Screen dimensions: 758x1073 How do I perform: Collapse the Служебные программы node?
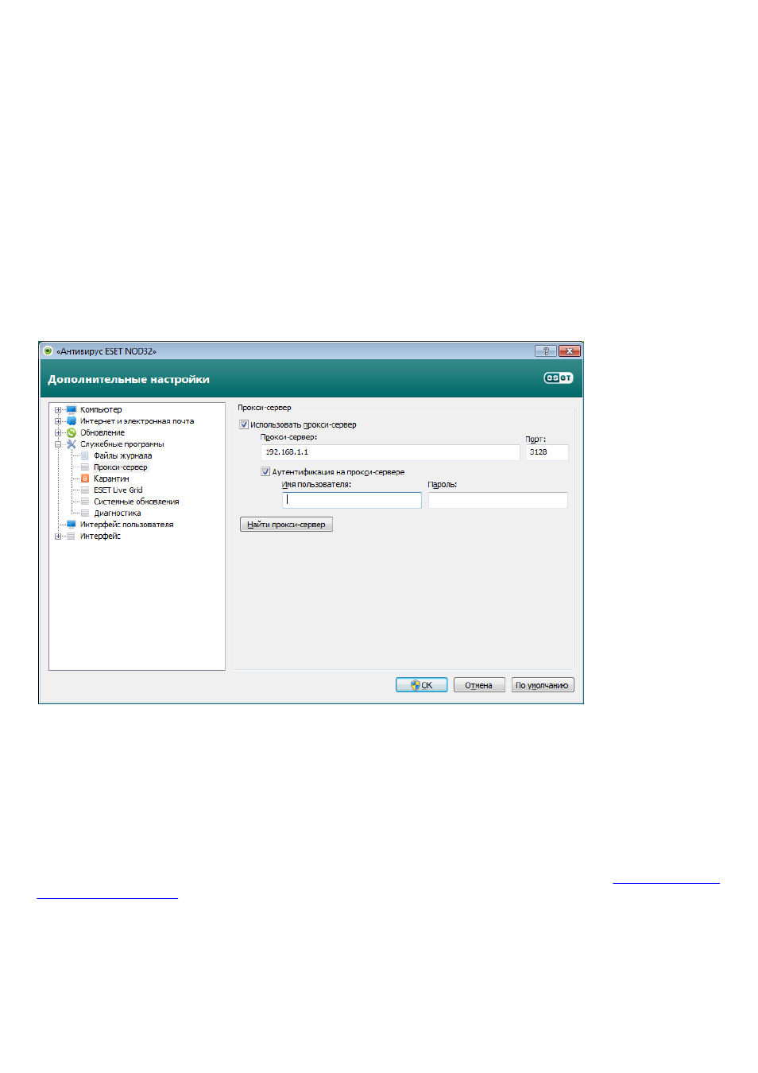(58, 444)
